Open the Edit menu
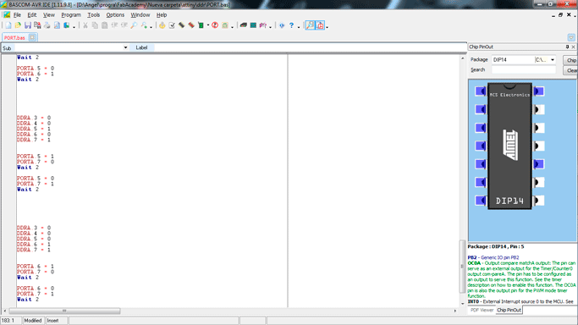The height and width of the screenshot is (325, 578). point(32,15)
